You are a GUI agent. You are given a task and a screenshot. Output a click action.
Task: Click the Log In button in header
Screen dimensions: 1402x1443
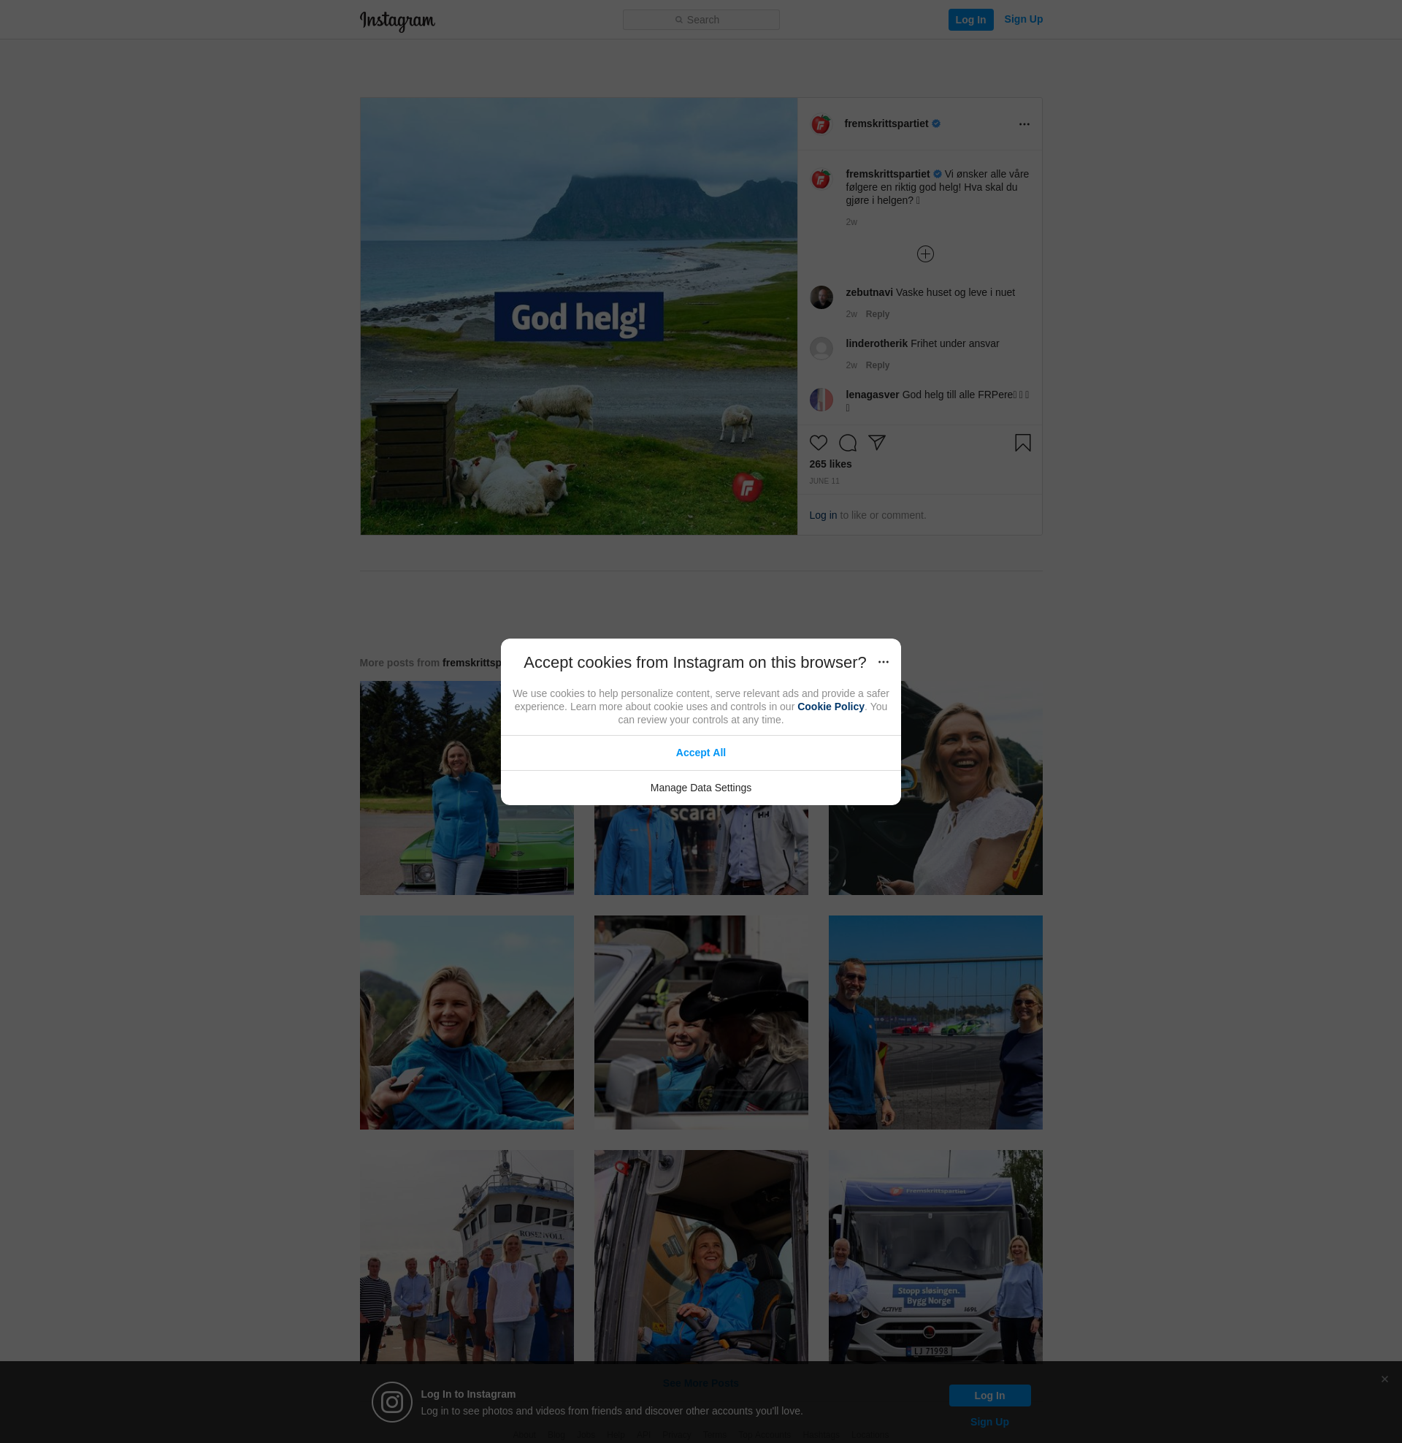[970, 20]
